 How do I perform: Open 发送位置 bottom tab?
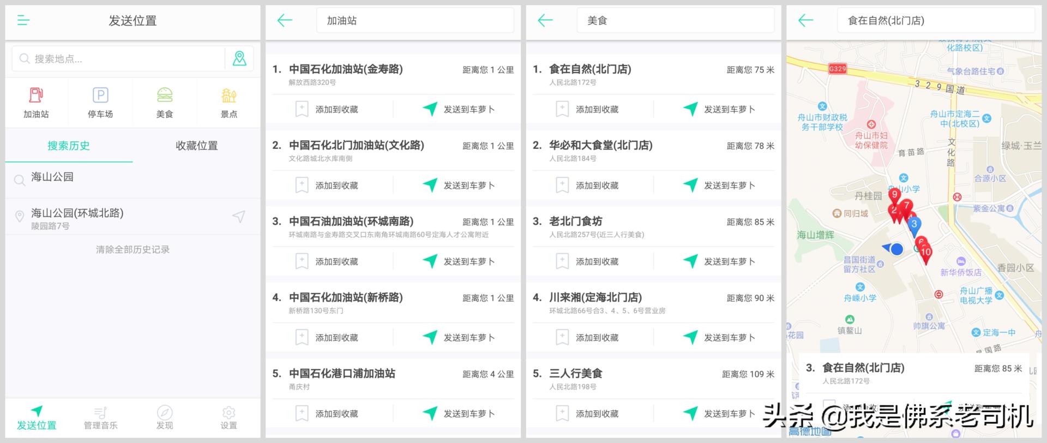tap(37, 418)
